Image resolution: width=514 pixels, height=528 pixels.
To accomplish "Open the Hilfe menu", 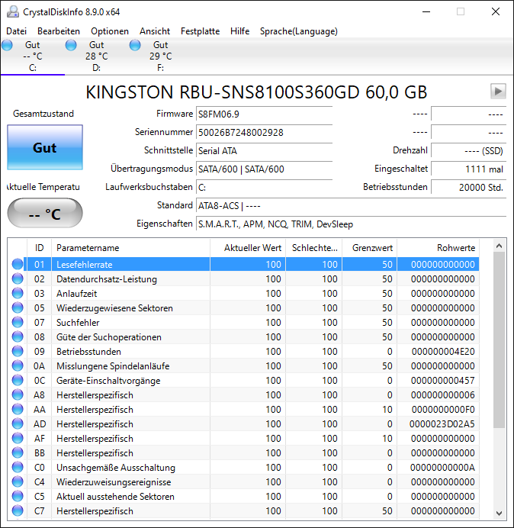I will pyautogui.click(x=239, y=31).
